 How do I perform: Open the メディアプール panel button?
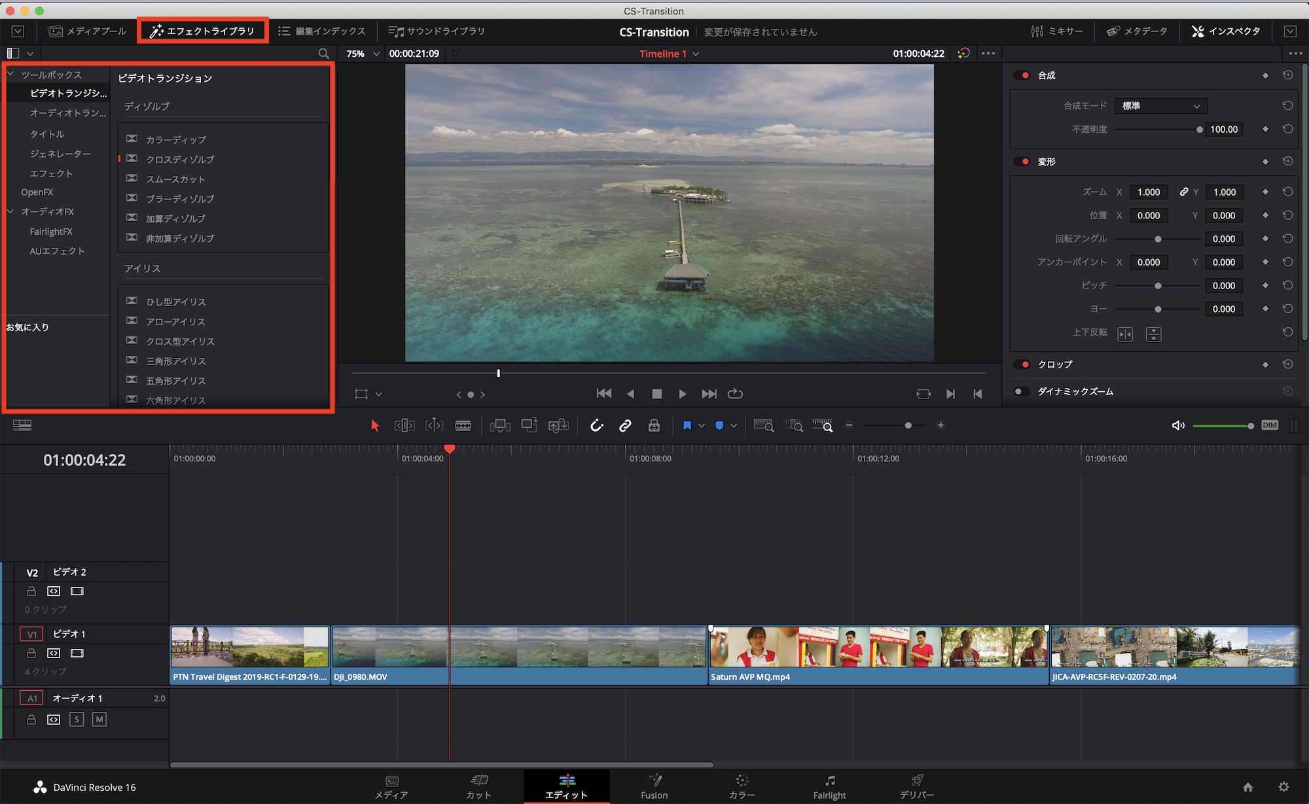tap(88, 31)
